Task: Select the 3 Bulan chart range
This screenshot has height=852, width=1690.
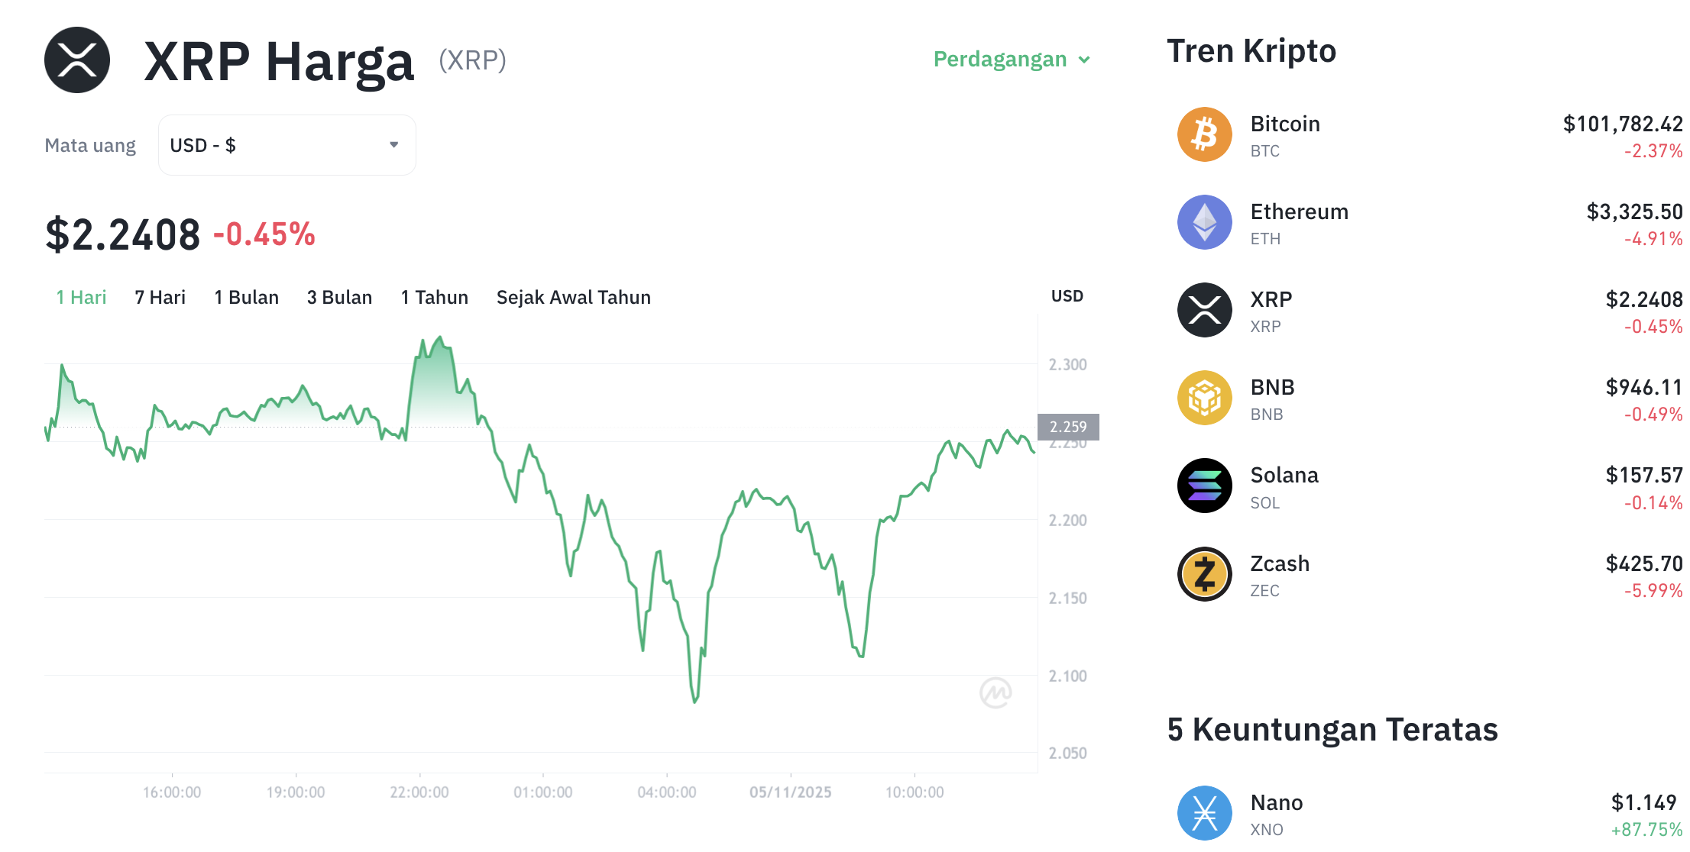Action: point(339,297)
